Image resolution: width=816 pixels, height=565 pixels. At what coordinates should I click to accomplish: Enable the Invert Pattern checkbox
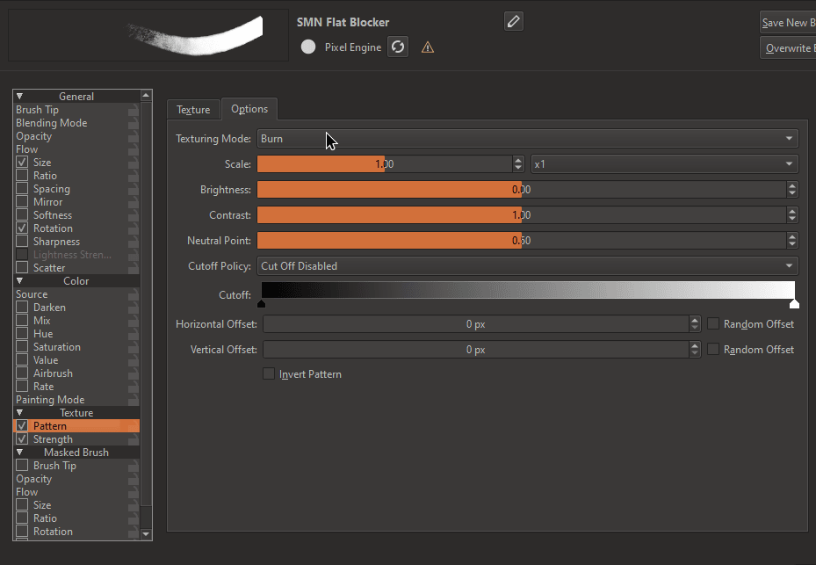pos(269,374)
